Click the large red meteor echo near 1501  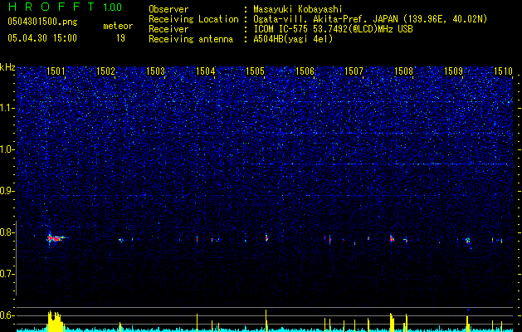[55, 238]
